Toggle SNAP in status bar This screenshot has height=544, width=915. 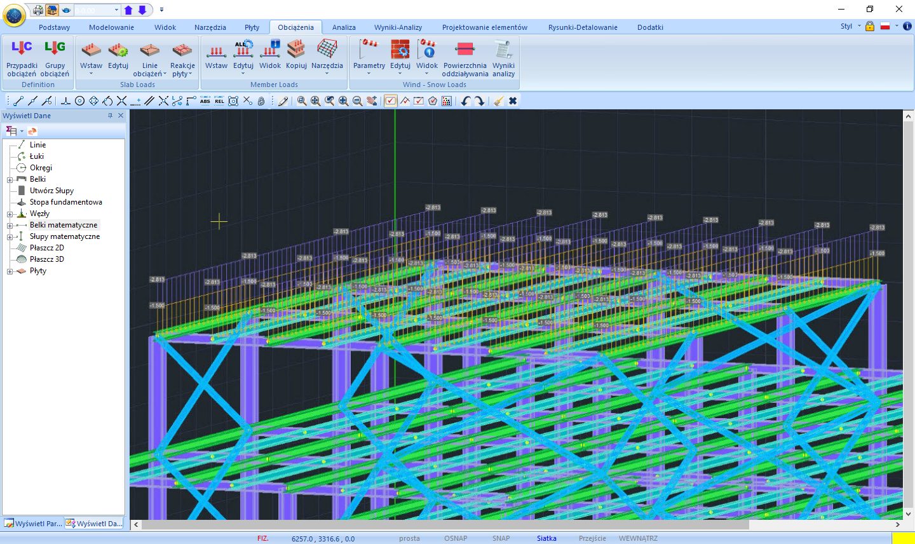501,538
